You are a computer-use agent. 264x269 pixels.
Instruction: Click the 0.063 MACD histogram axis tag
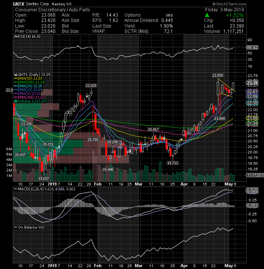[x=252, y=206]
